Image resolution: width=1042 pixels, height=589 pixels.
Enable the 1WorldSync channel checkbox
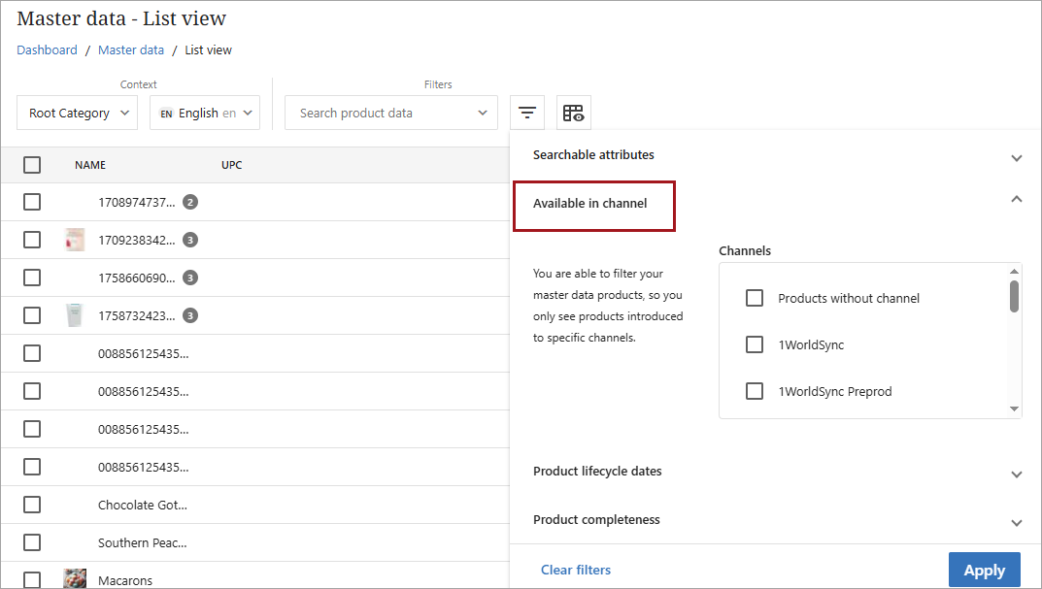[x=755, y=344]
